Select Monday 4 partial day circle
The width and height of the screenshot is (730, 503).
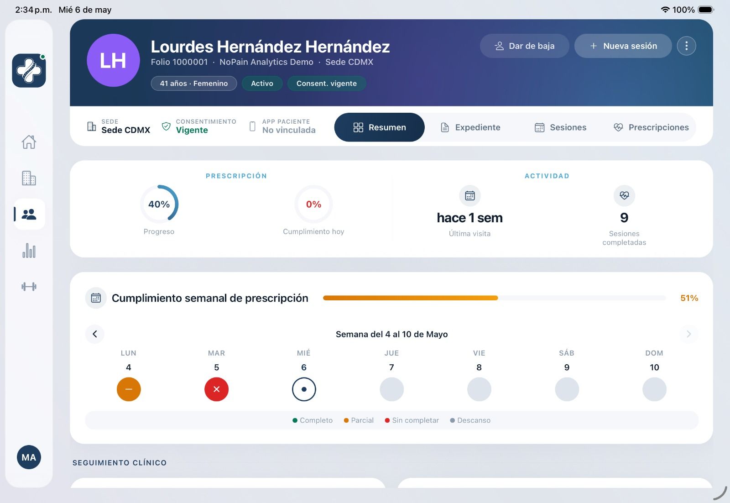tap(129, 389)
